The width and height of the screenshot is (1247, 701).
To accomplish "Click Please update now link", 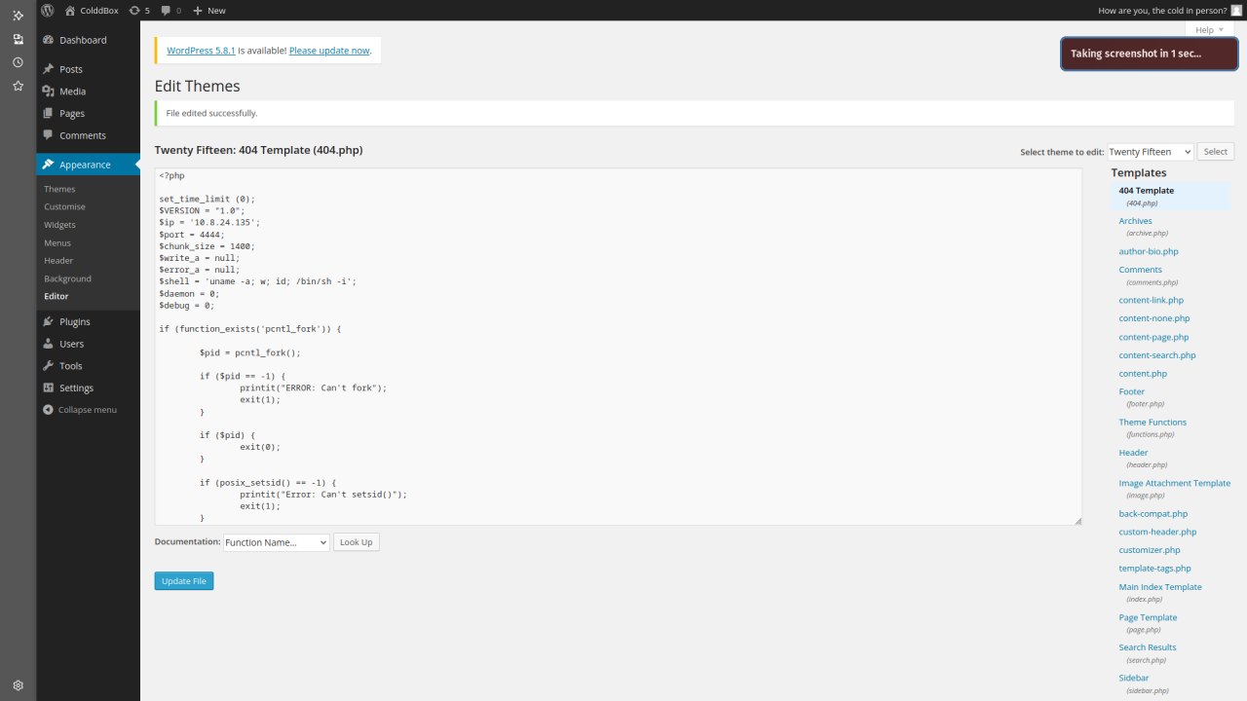I will click(329, 50).
